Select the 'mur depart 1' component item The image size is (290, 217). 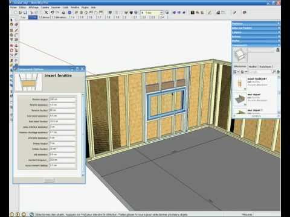[x=255, y=111]
